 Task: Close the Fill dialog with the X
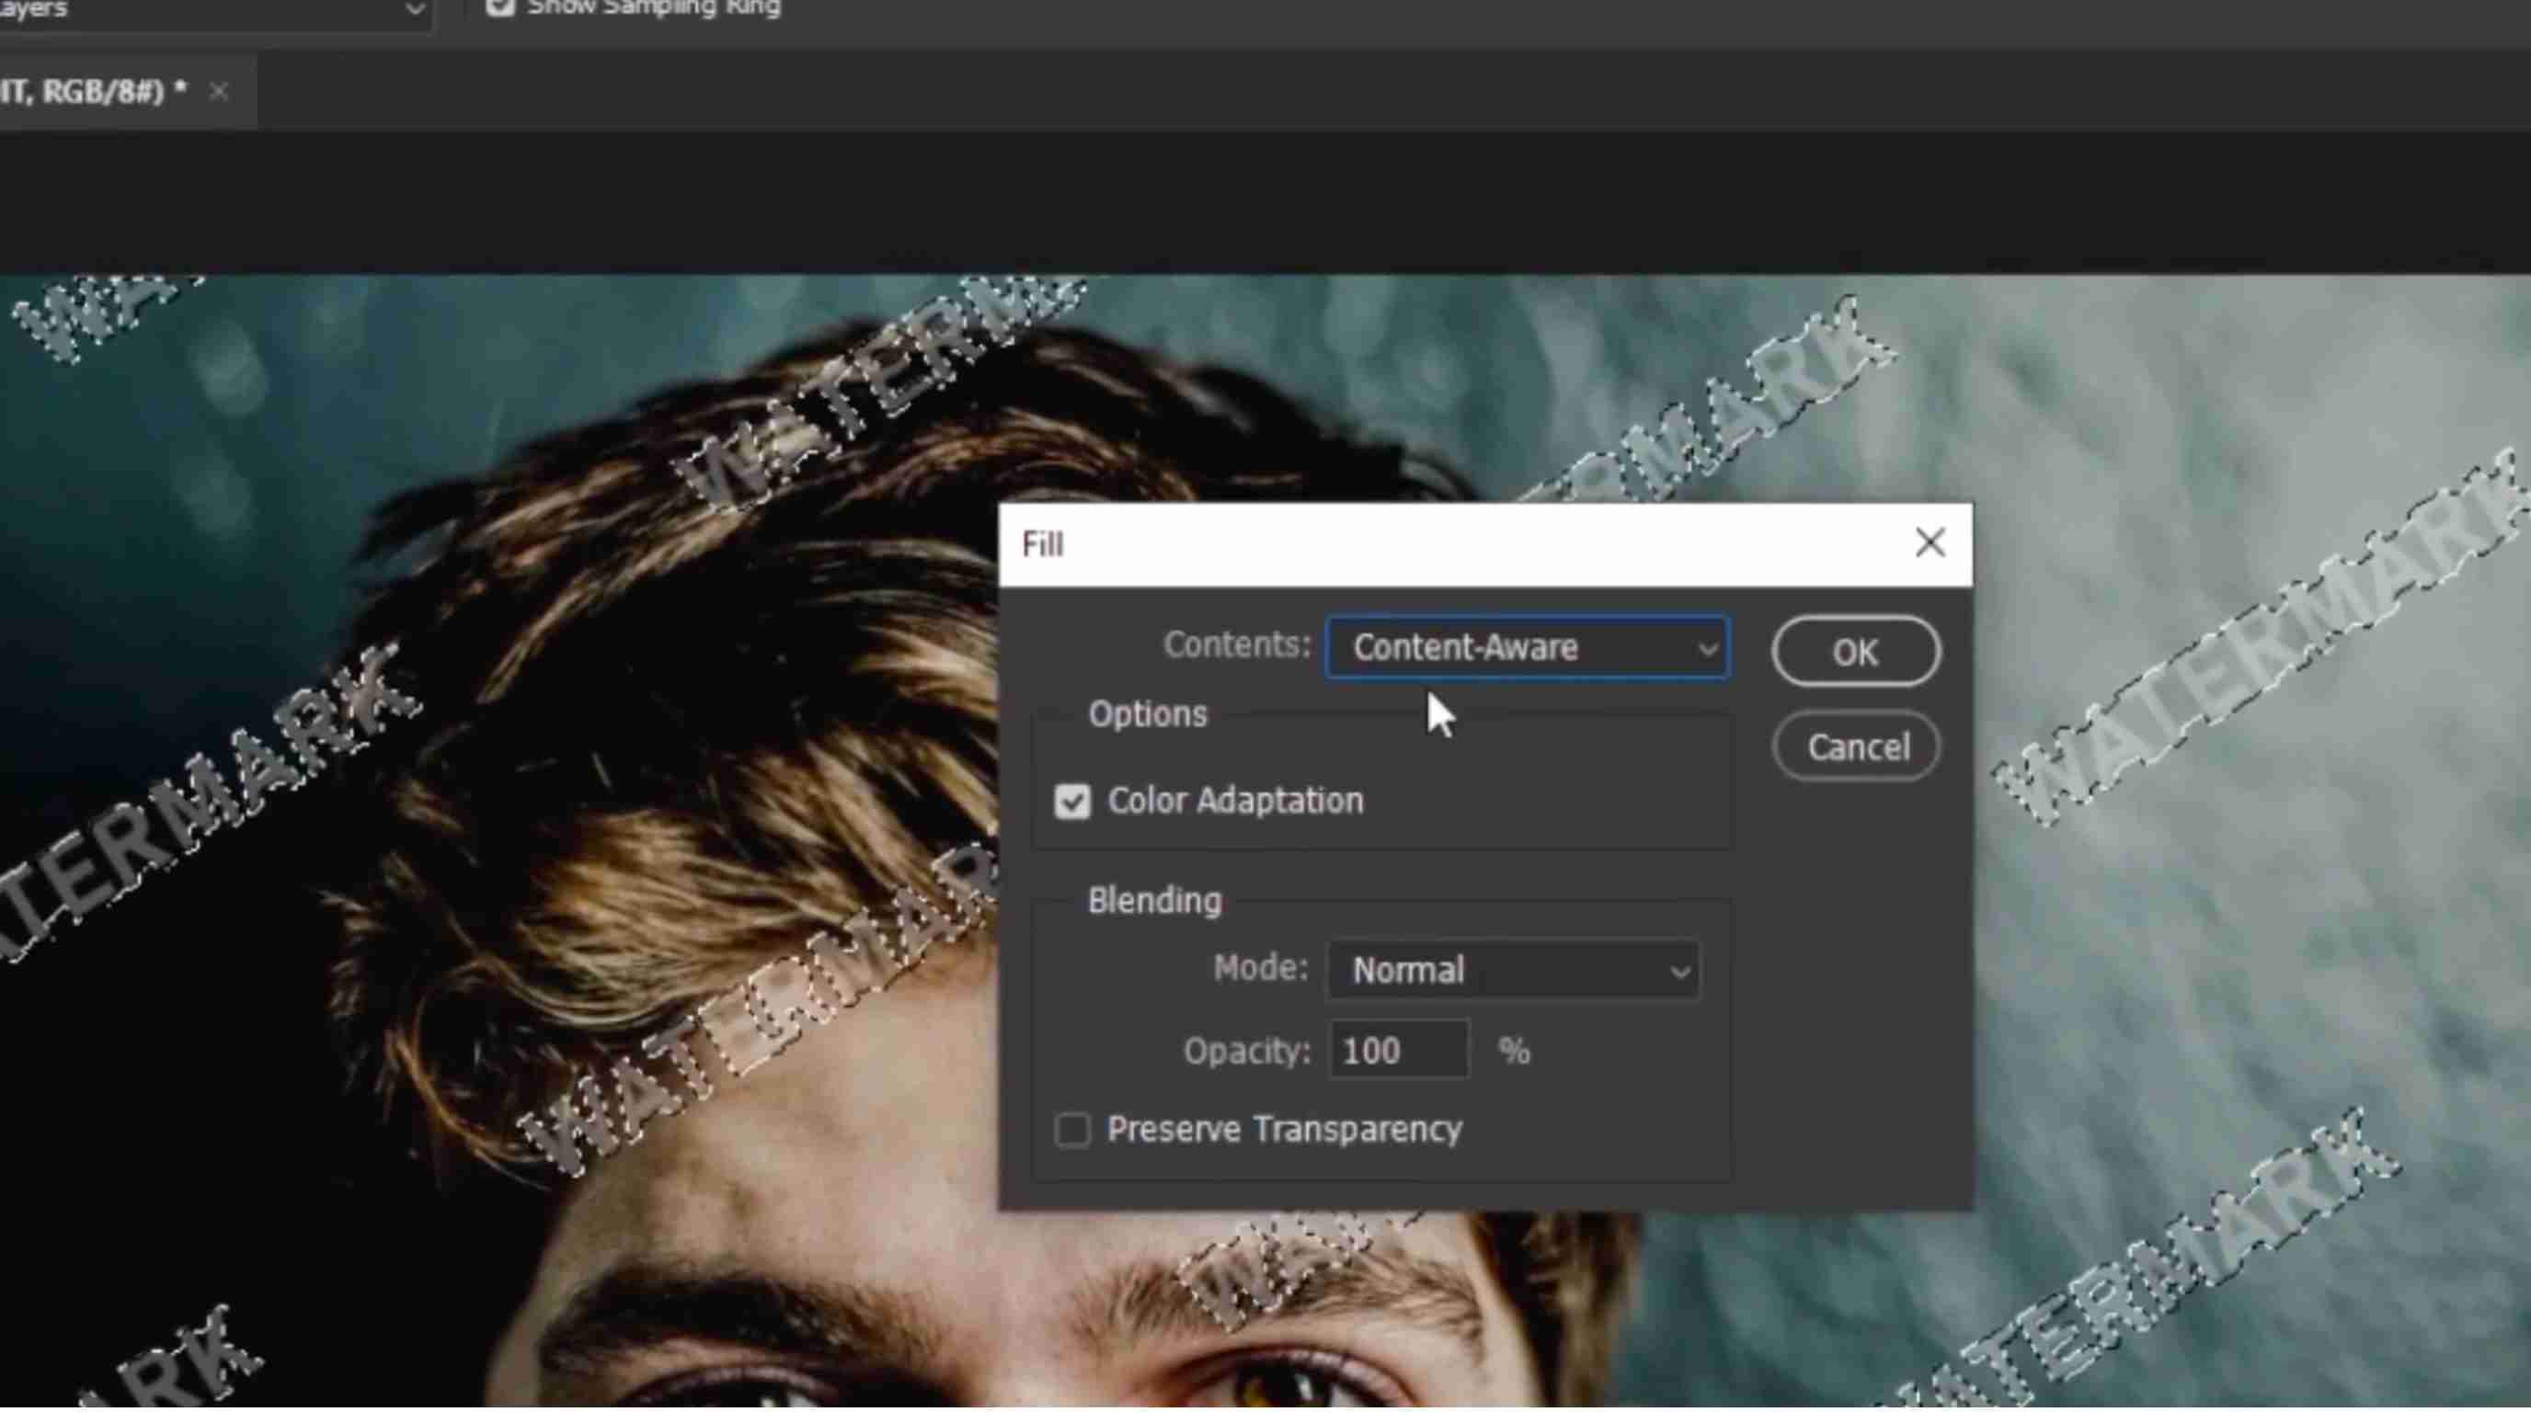pyautogui.click(x=1930, y=543)
